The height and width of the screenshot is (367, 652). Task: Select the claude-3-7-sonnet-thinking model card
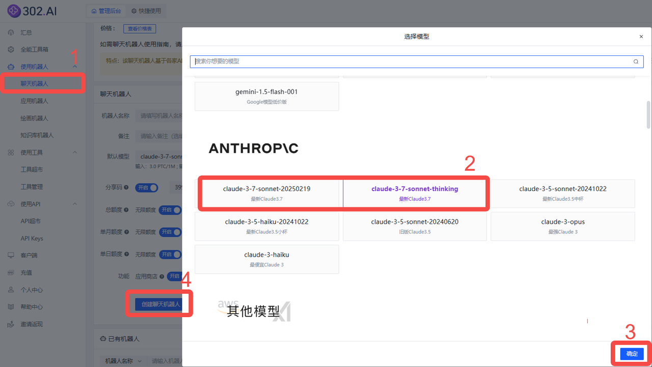415,193
